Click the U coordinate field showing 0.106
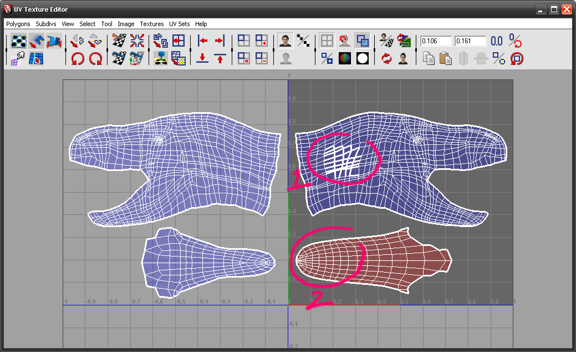Viewport: 576px width, 352px height. [x=436, y=41]
